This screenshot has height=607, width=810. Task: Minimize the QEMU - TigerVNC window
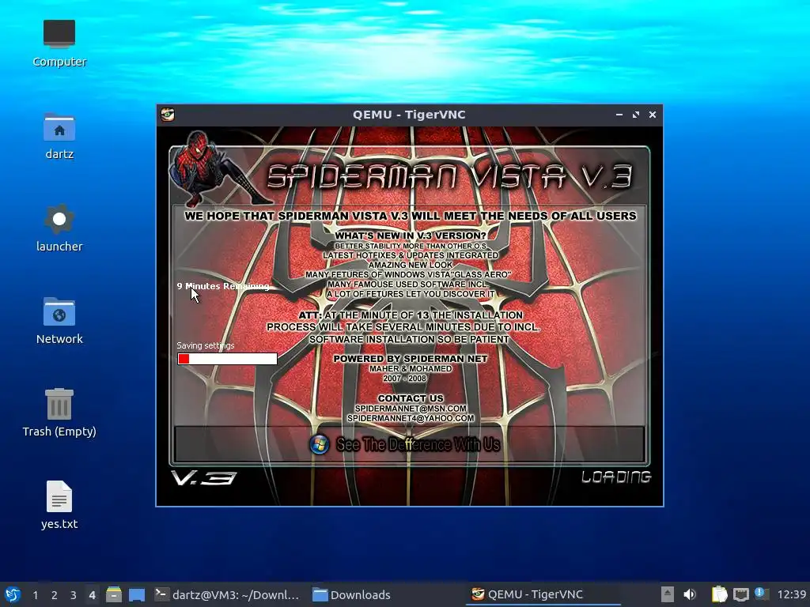pyautogui.click(x=619, y=115)
